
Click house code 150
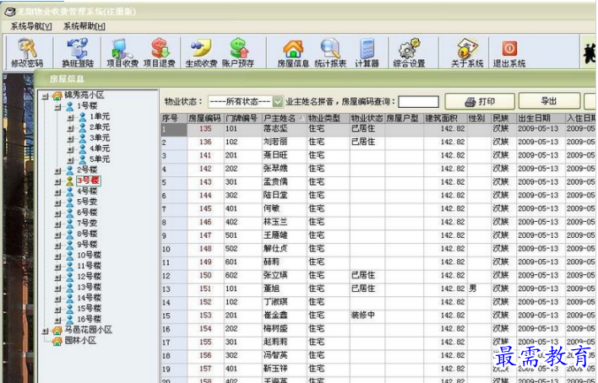(x=205, y=276)
